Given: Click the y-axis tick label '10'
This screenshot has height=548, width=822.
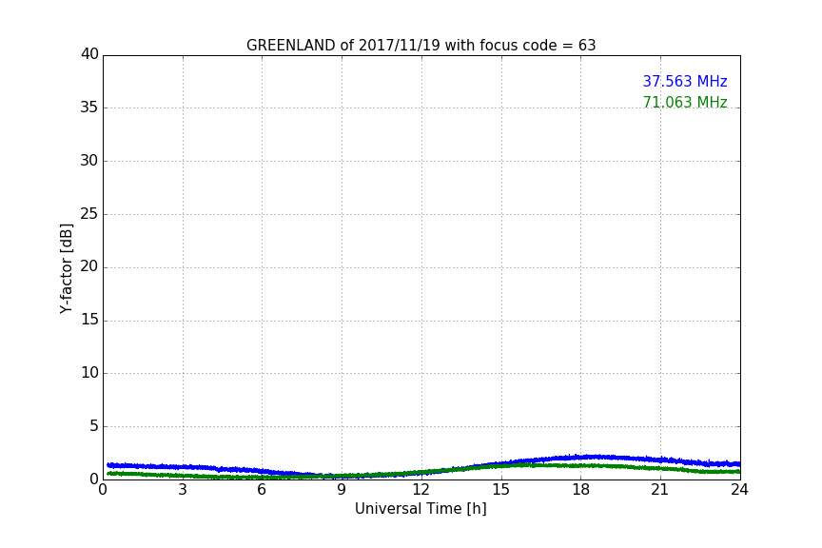Looking at the screenshot, I should pyautogui.click(x=89, y=373).
